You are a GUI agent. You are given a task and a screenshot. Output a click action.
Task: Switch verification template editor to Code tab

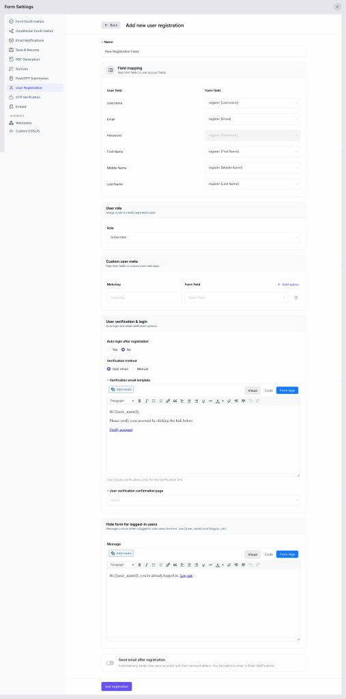pos(268,390)
